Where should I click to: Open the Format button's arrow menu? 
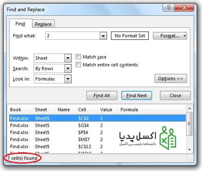click(x=185, y=36)
